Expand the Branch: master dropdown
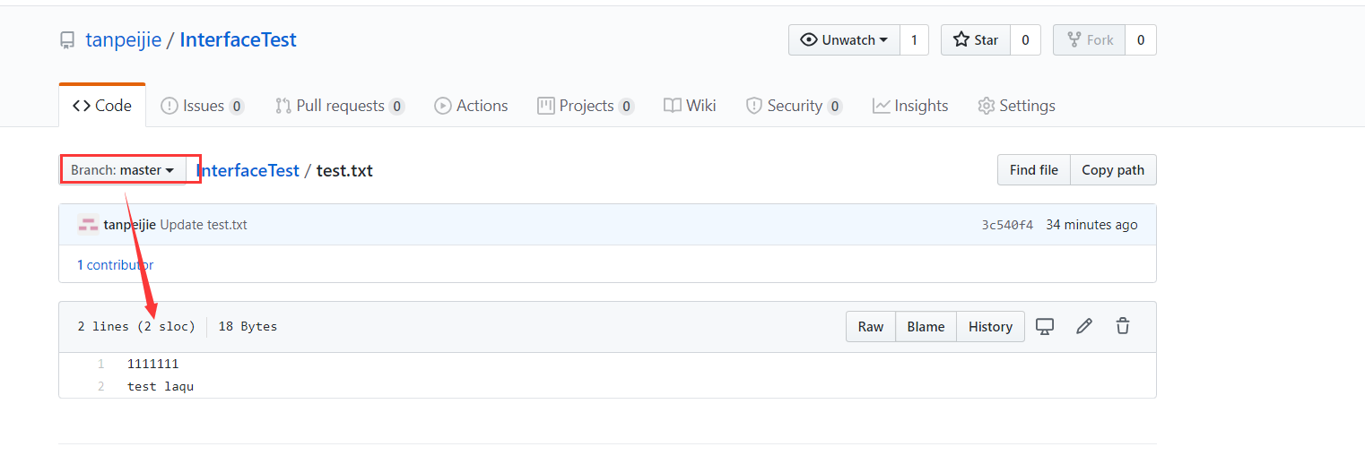1365x464 pixels. tap(123, 170)
